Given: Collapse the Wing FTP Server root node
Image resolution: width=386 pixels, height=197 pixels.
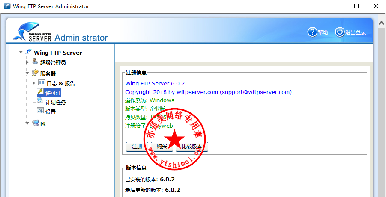Looking at the screenshot, I should coord(21,52).
